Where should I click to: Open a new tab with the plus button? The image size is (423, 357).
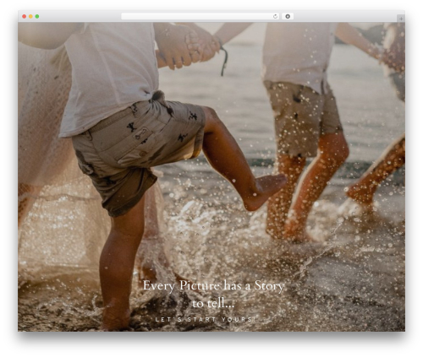point(401,19)
